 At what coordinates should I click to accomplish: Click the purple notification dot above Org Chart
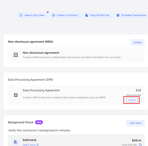(x=48, y=12)
